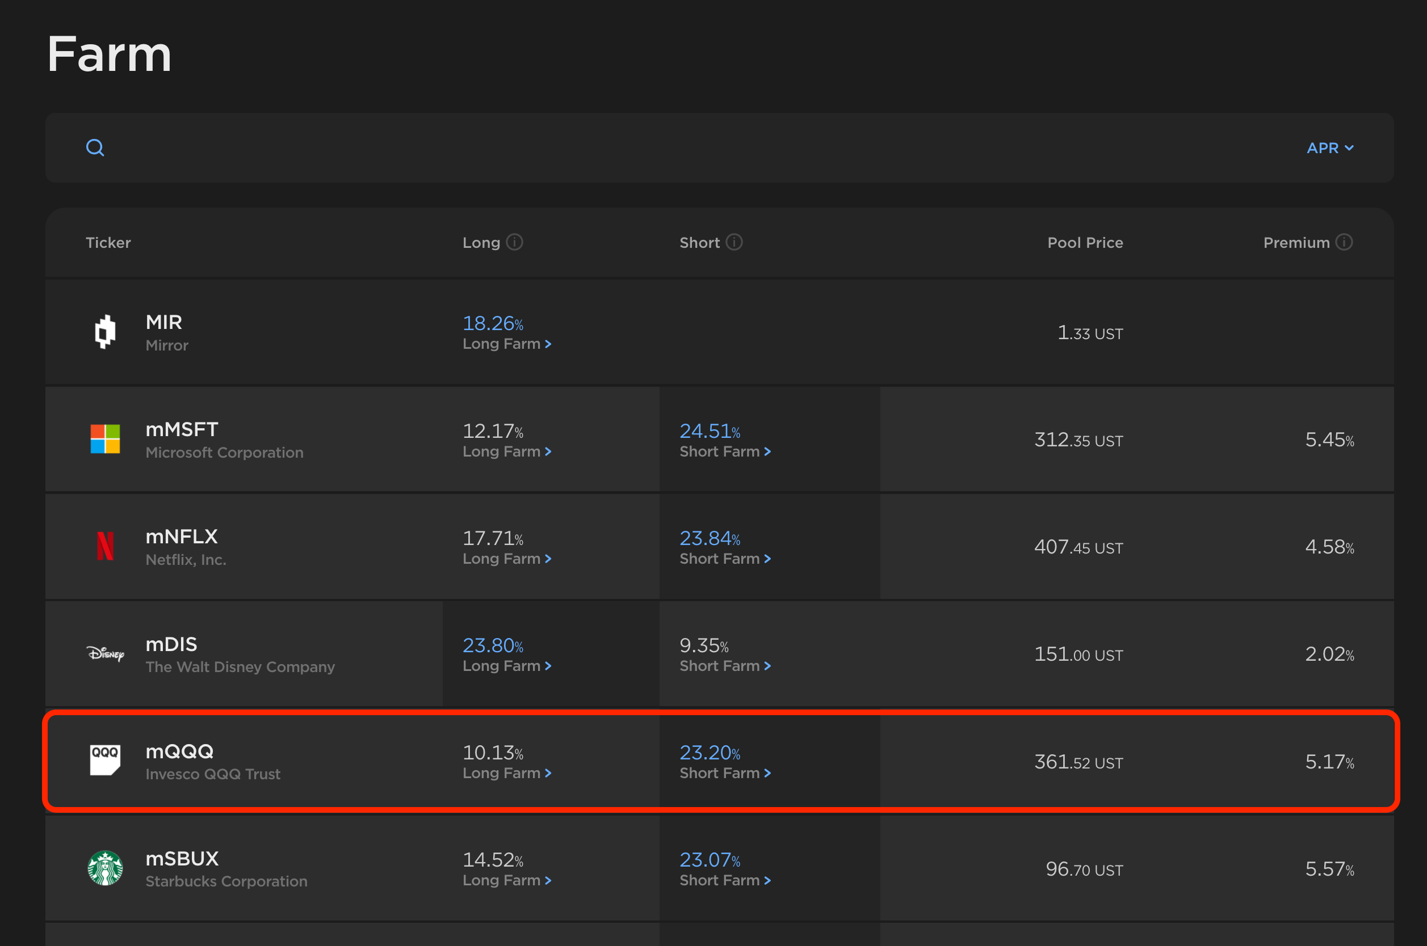1427x946 pixels.
Task: Select the mSBUX ticker name
Action: 182,858
